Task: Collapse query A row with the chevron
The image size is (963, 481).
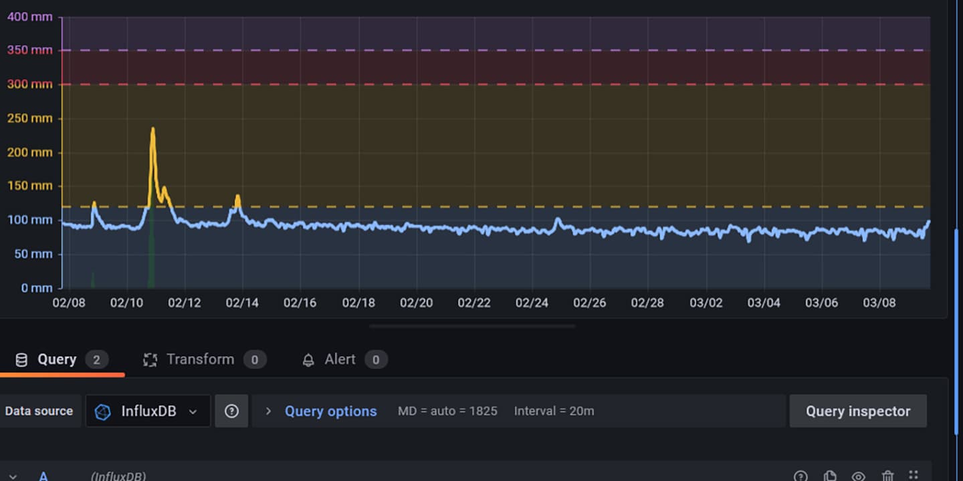Action: pyautogui.click(x=13, y=476)
